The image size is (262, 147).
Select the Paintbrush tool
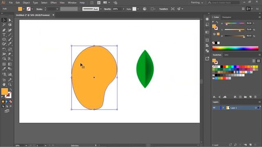click(10, 40)
